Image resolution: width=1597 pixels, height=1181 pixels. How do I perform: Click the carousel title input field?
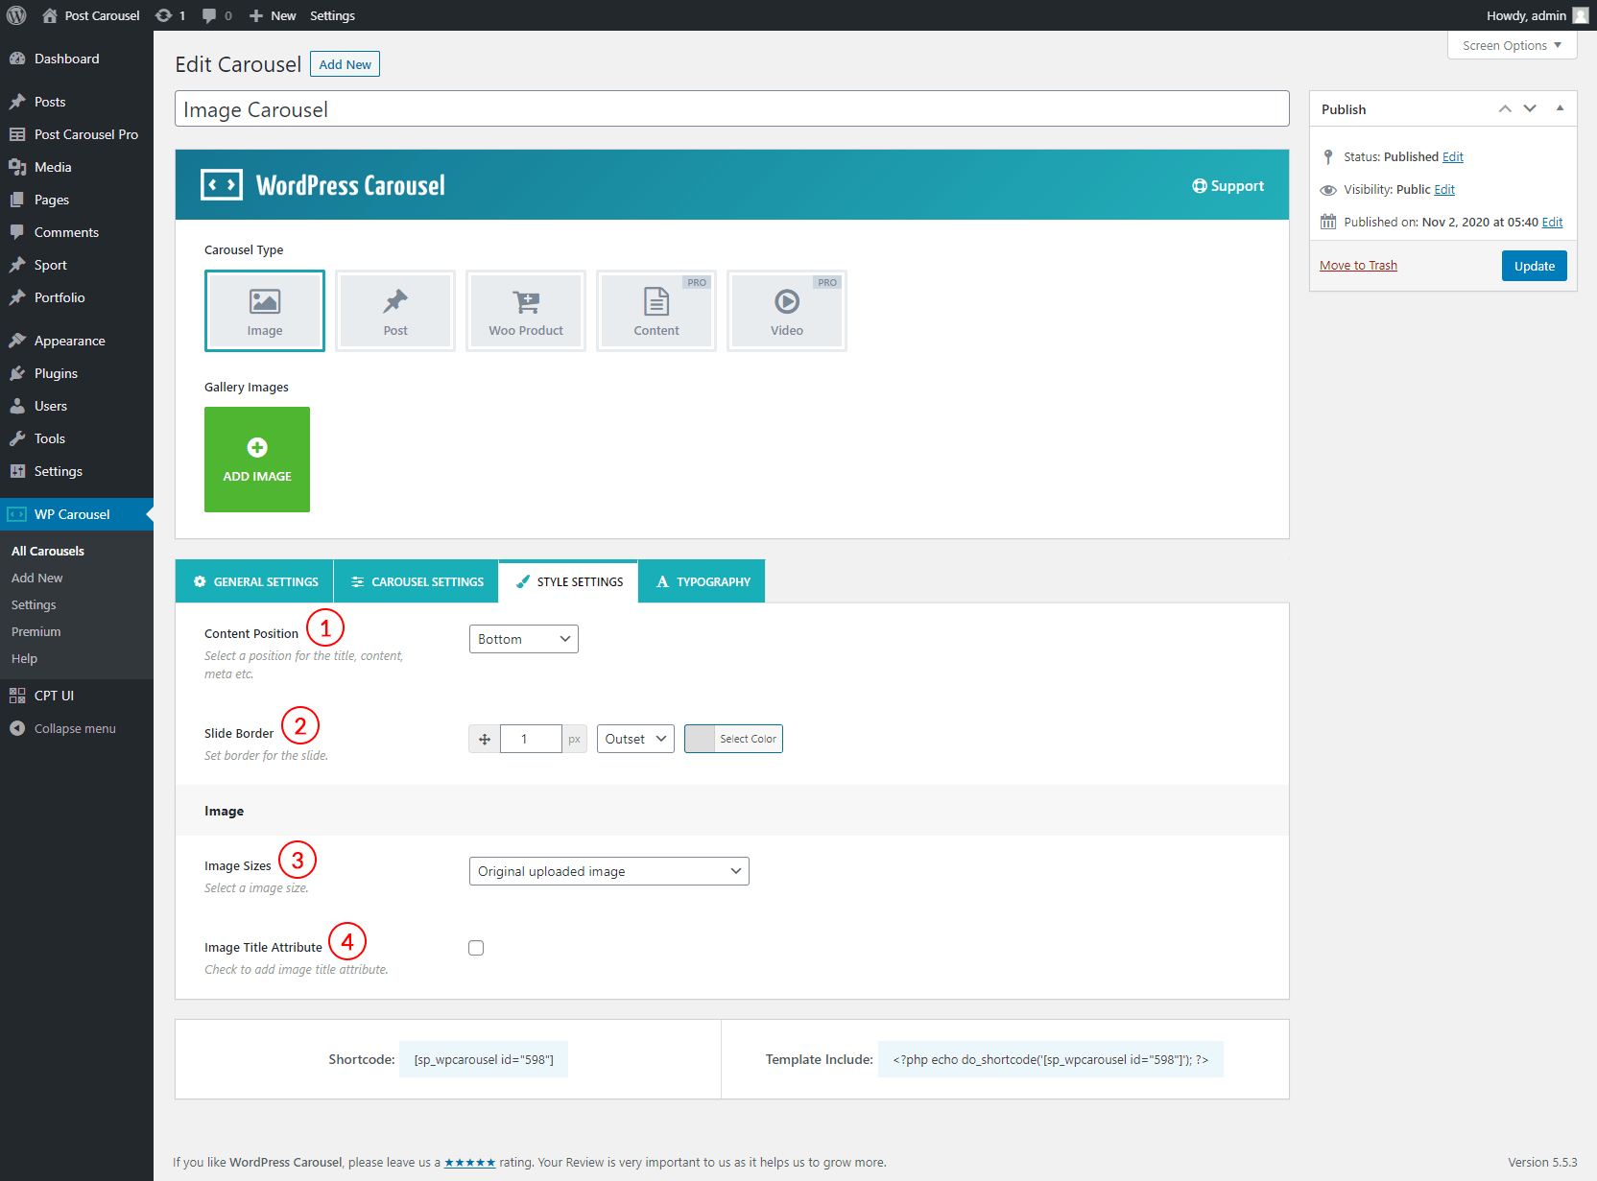coord(731,109)
